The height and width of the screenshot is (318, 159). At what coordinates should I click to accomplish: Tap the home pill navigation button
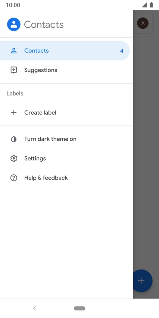point(79,308)
